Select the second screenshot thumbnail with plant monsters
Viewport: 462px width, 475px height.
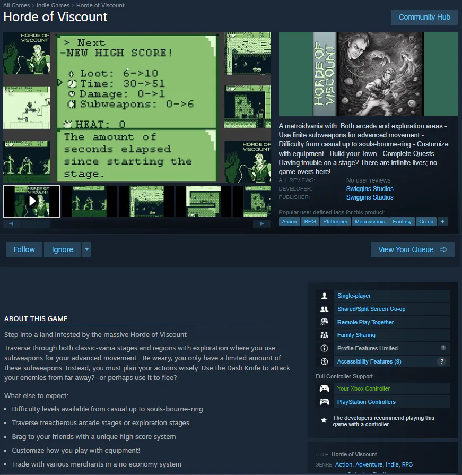pos(89,201)
